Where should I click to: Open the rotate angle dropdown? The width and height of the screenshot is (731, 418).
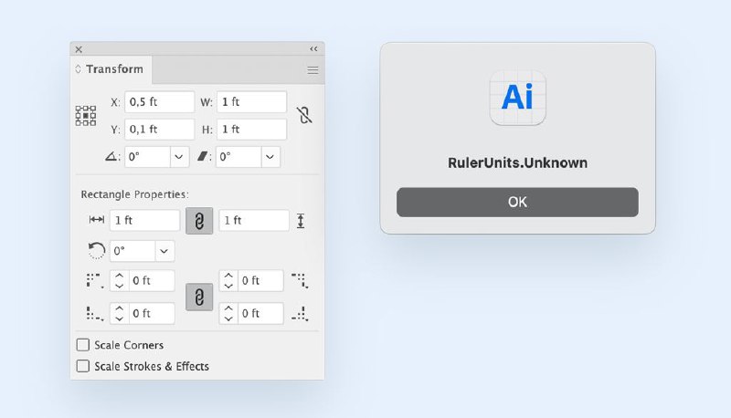click(179, 157)
